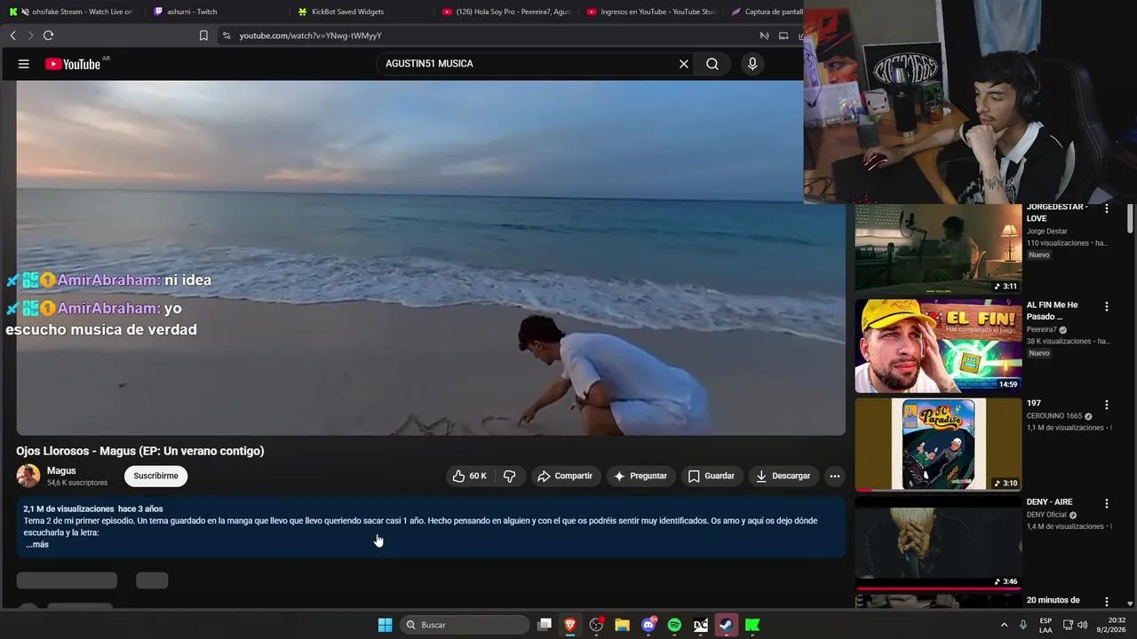Click the page scrollbar on the right
The image size is (1137, 639).
coord(1130,217)
